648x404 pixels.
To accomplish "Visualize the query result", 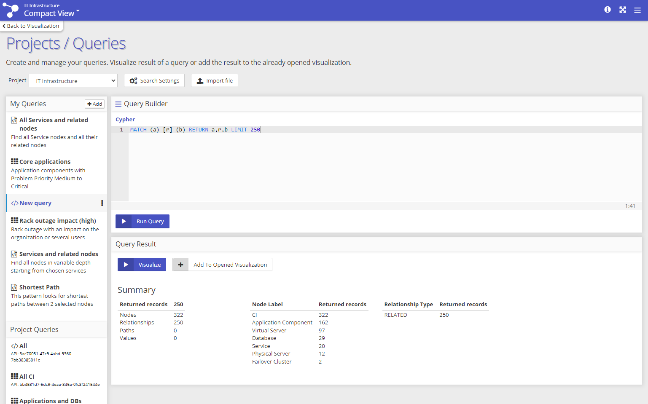I will tap(142, 265).
